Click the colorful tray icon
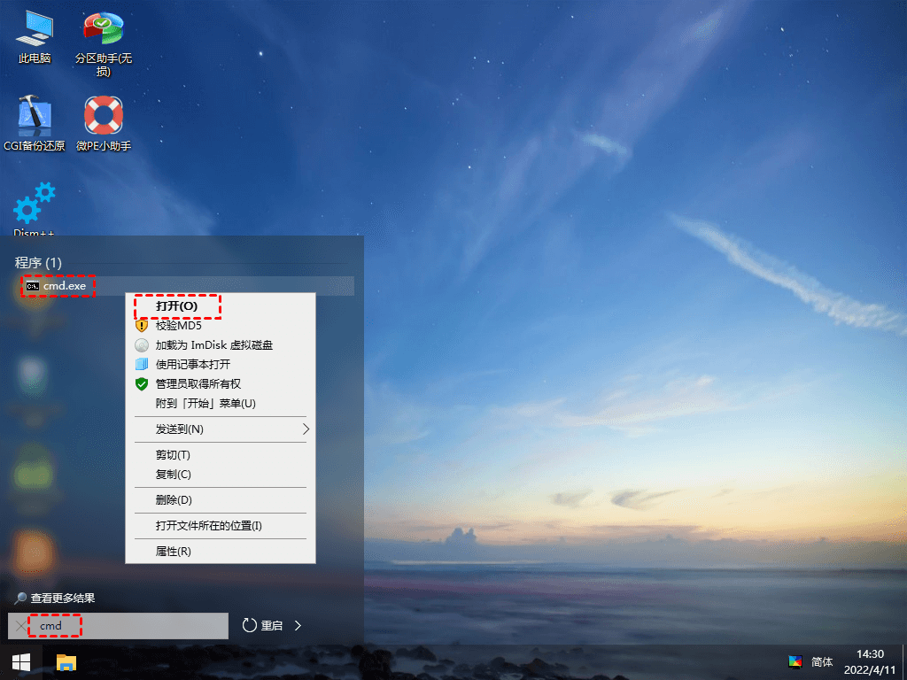This screenshot has height=680, width=907. pyautogui.click(x=795, y=662)
